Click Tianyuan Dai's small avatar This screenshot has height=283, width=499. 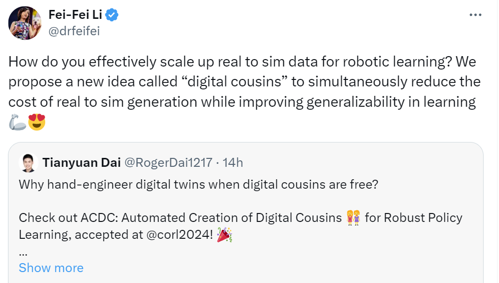pyautogui.click(x=28, y=162)
